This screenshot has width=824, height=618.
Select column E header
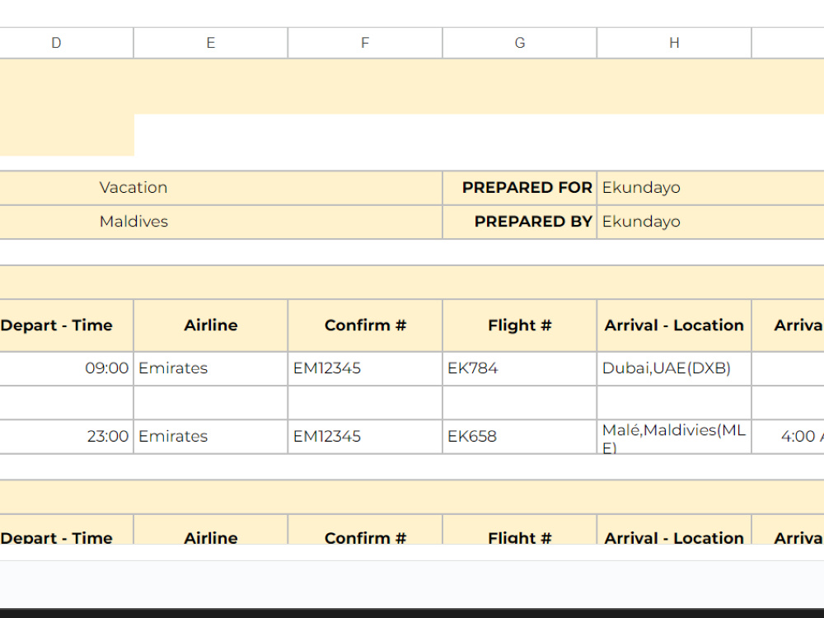click(211, 43)
